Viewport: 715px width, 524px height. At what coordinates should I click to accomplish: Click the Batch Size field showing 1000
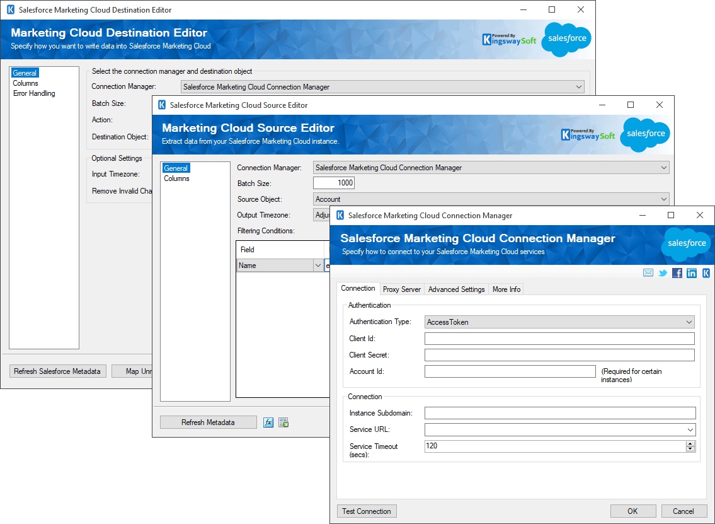[x=334, y=183]
